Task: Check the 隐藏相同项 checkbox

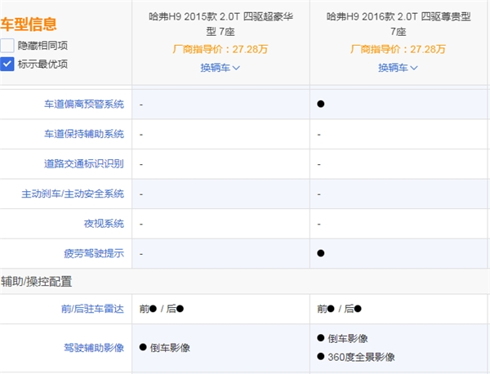Action: pos(7,47)
